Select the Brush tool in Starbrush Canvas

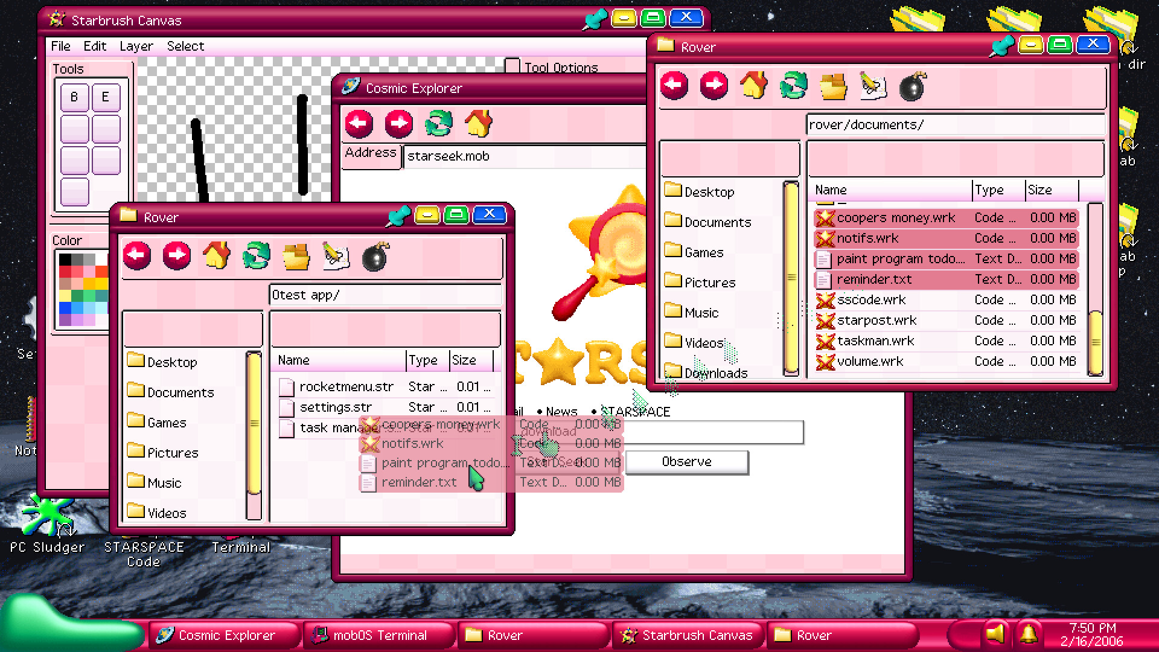(74, 97)
